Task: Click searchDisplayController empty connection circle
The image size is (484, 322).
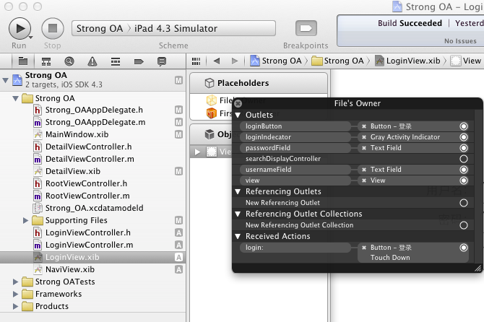Action: click(x=464, y=159)
